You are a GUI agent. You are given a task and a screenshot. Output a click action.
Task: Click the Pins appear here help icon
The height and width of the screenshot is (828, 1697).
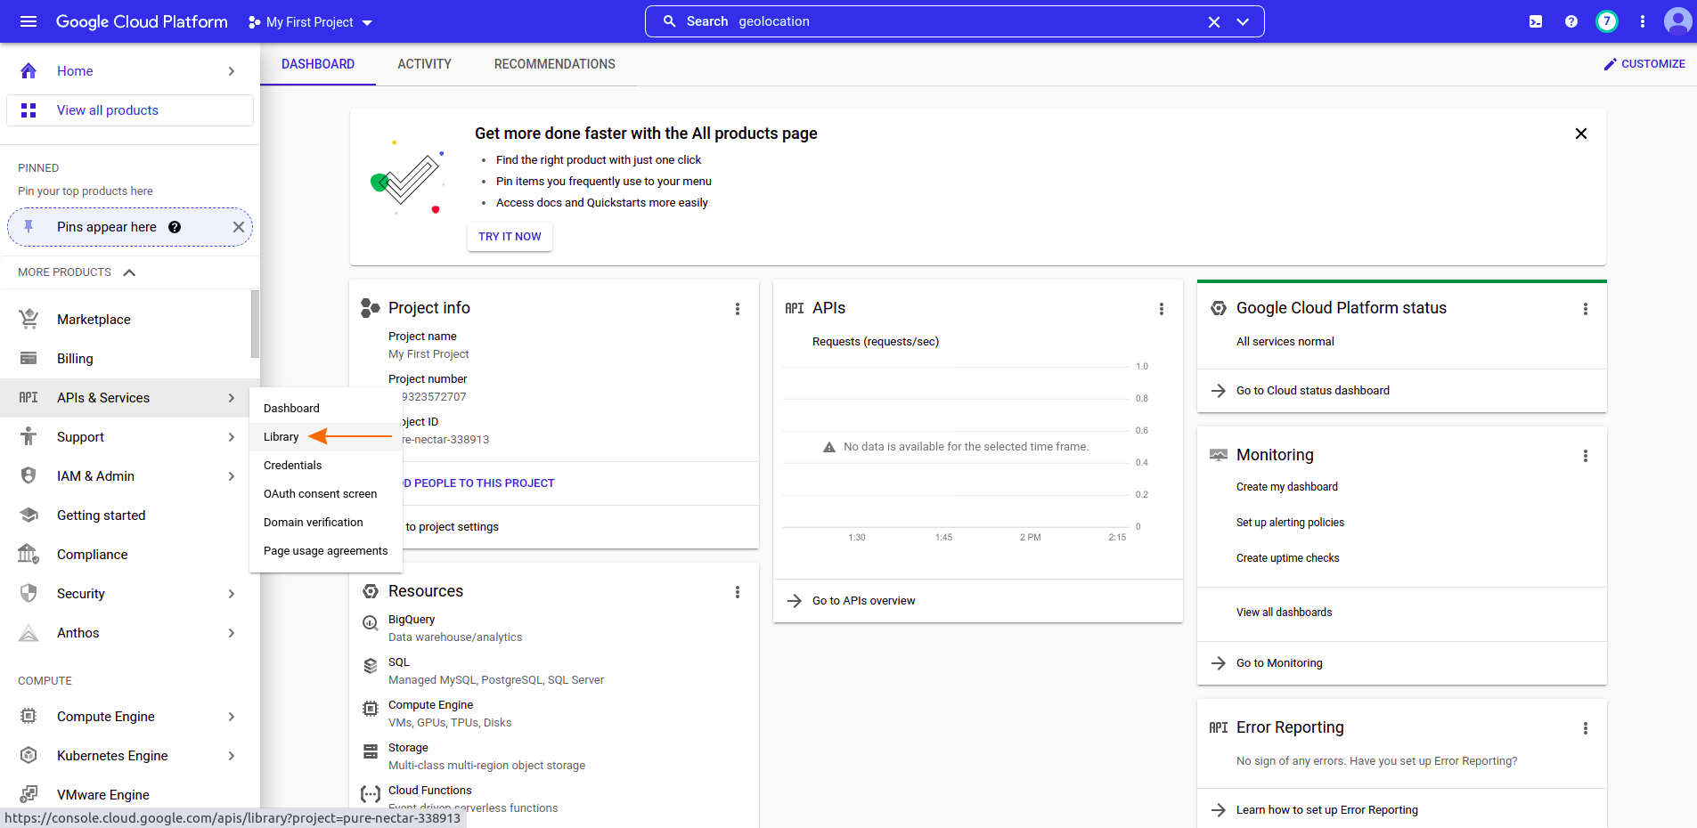(175, 227)
